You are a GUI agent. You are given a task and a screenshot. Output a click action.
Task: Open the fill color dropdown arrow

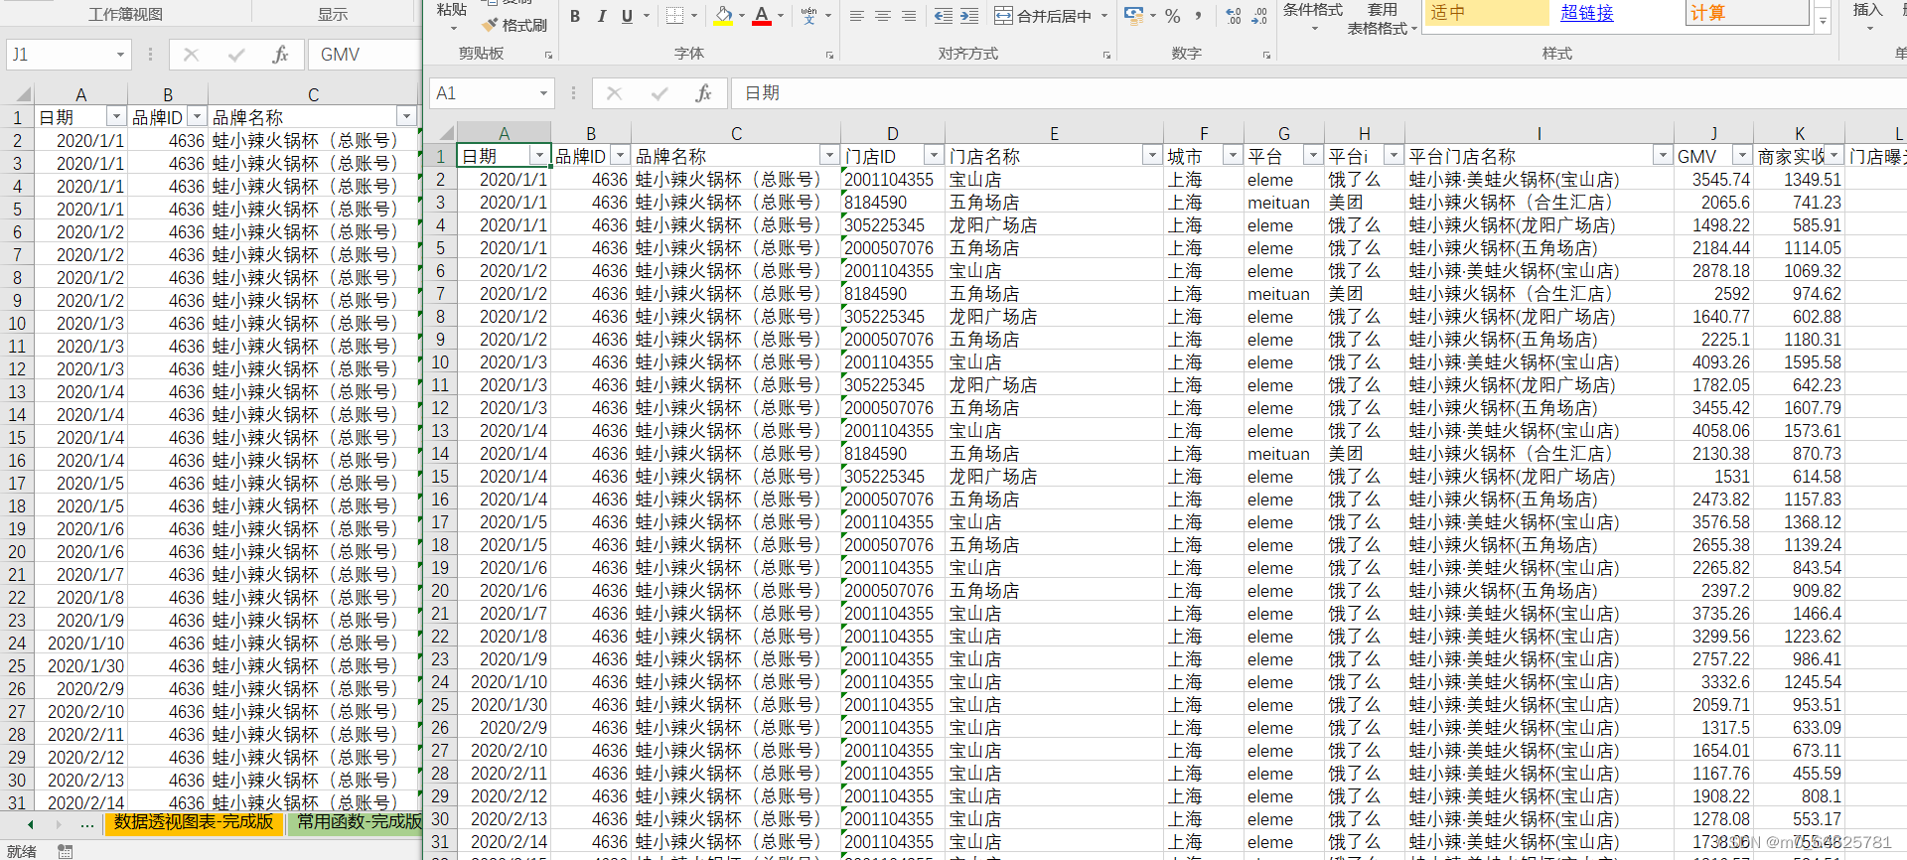coord(742,16)
